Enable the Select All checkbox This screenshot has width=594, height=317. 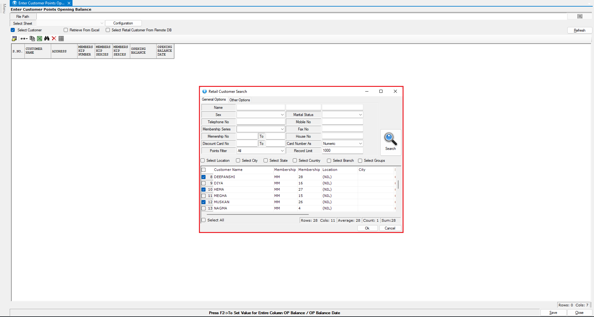click(x=204, y=220)
